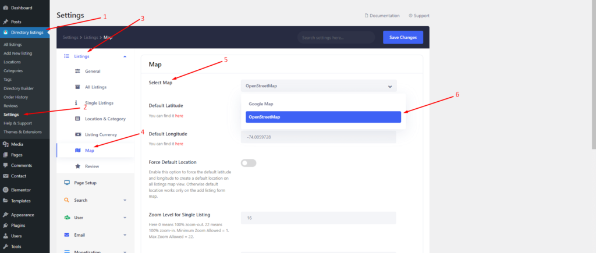Toggle Force Default Location switch
This screenshot has height=253, width=596.
[x=249, y=163]
